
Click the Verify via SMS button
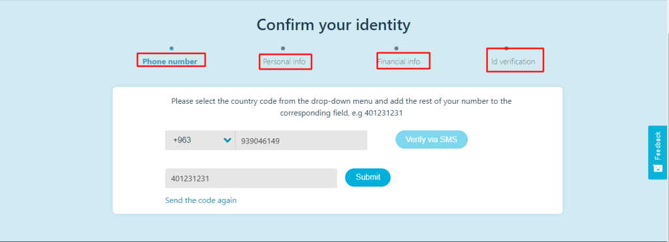[431, 140]
